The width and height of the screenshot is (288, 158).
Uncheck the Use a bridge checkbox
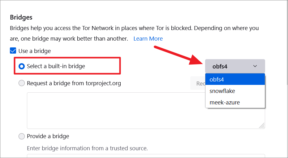tap(13, 50)
